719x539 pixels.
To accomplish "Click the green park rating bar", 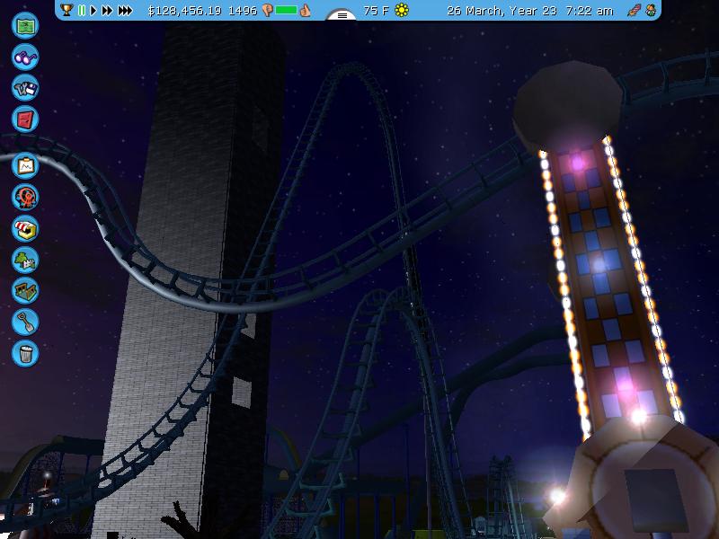I will click(286, 10).
